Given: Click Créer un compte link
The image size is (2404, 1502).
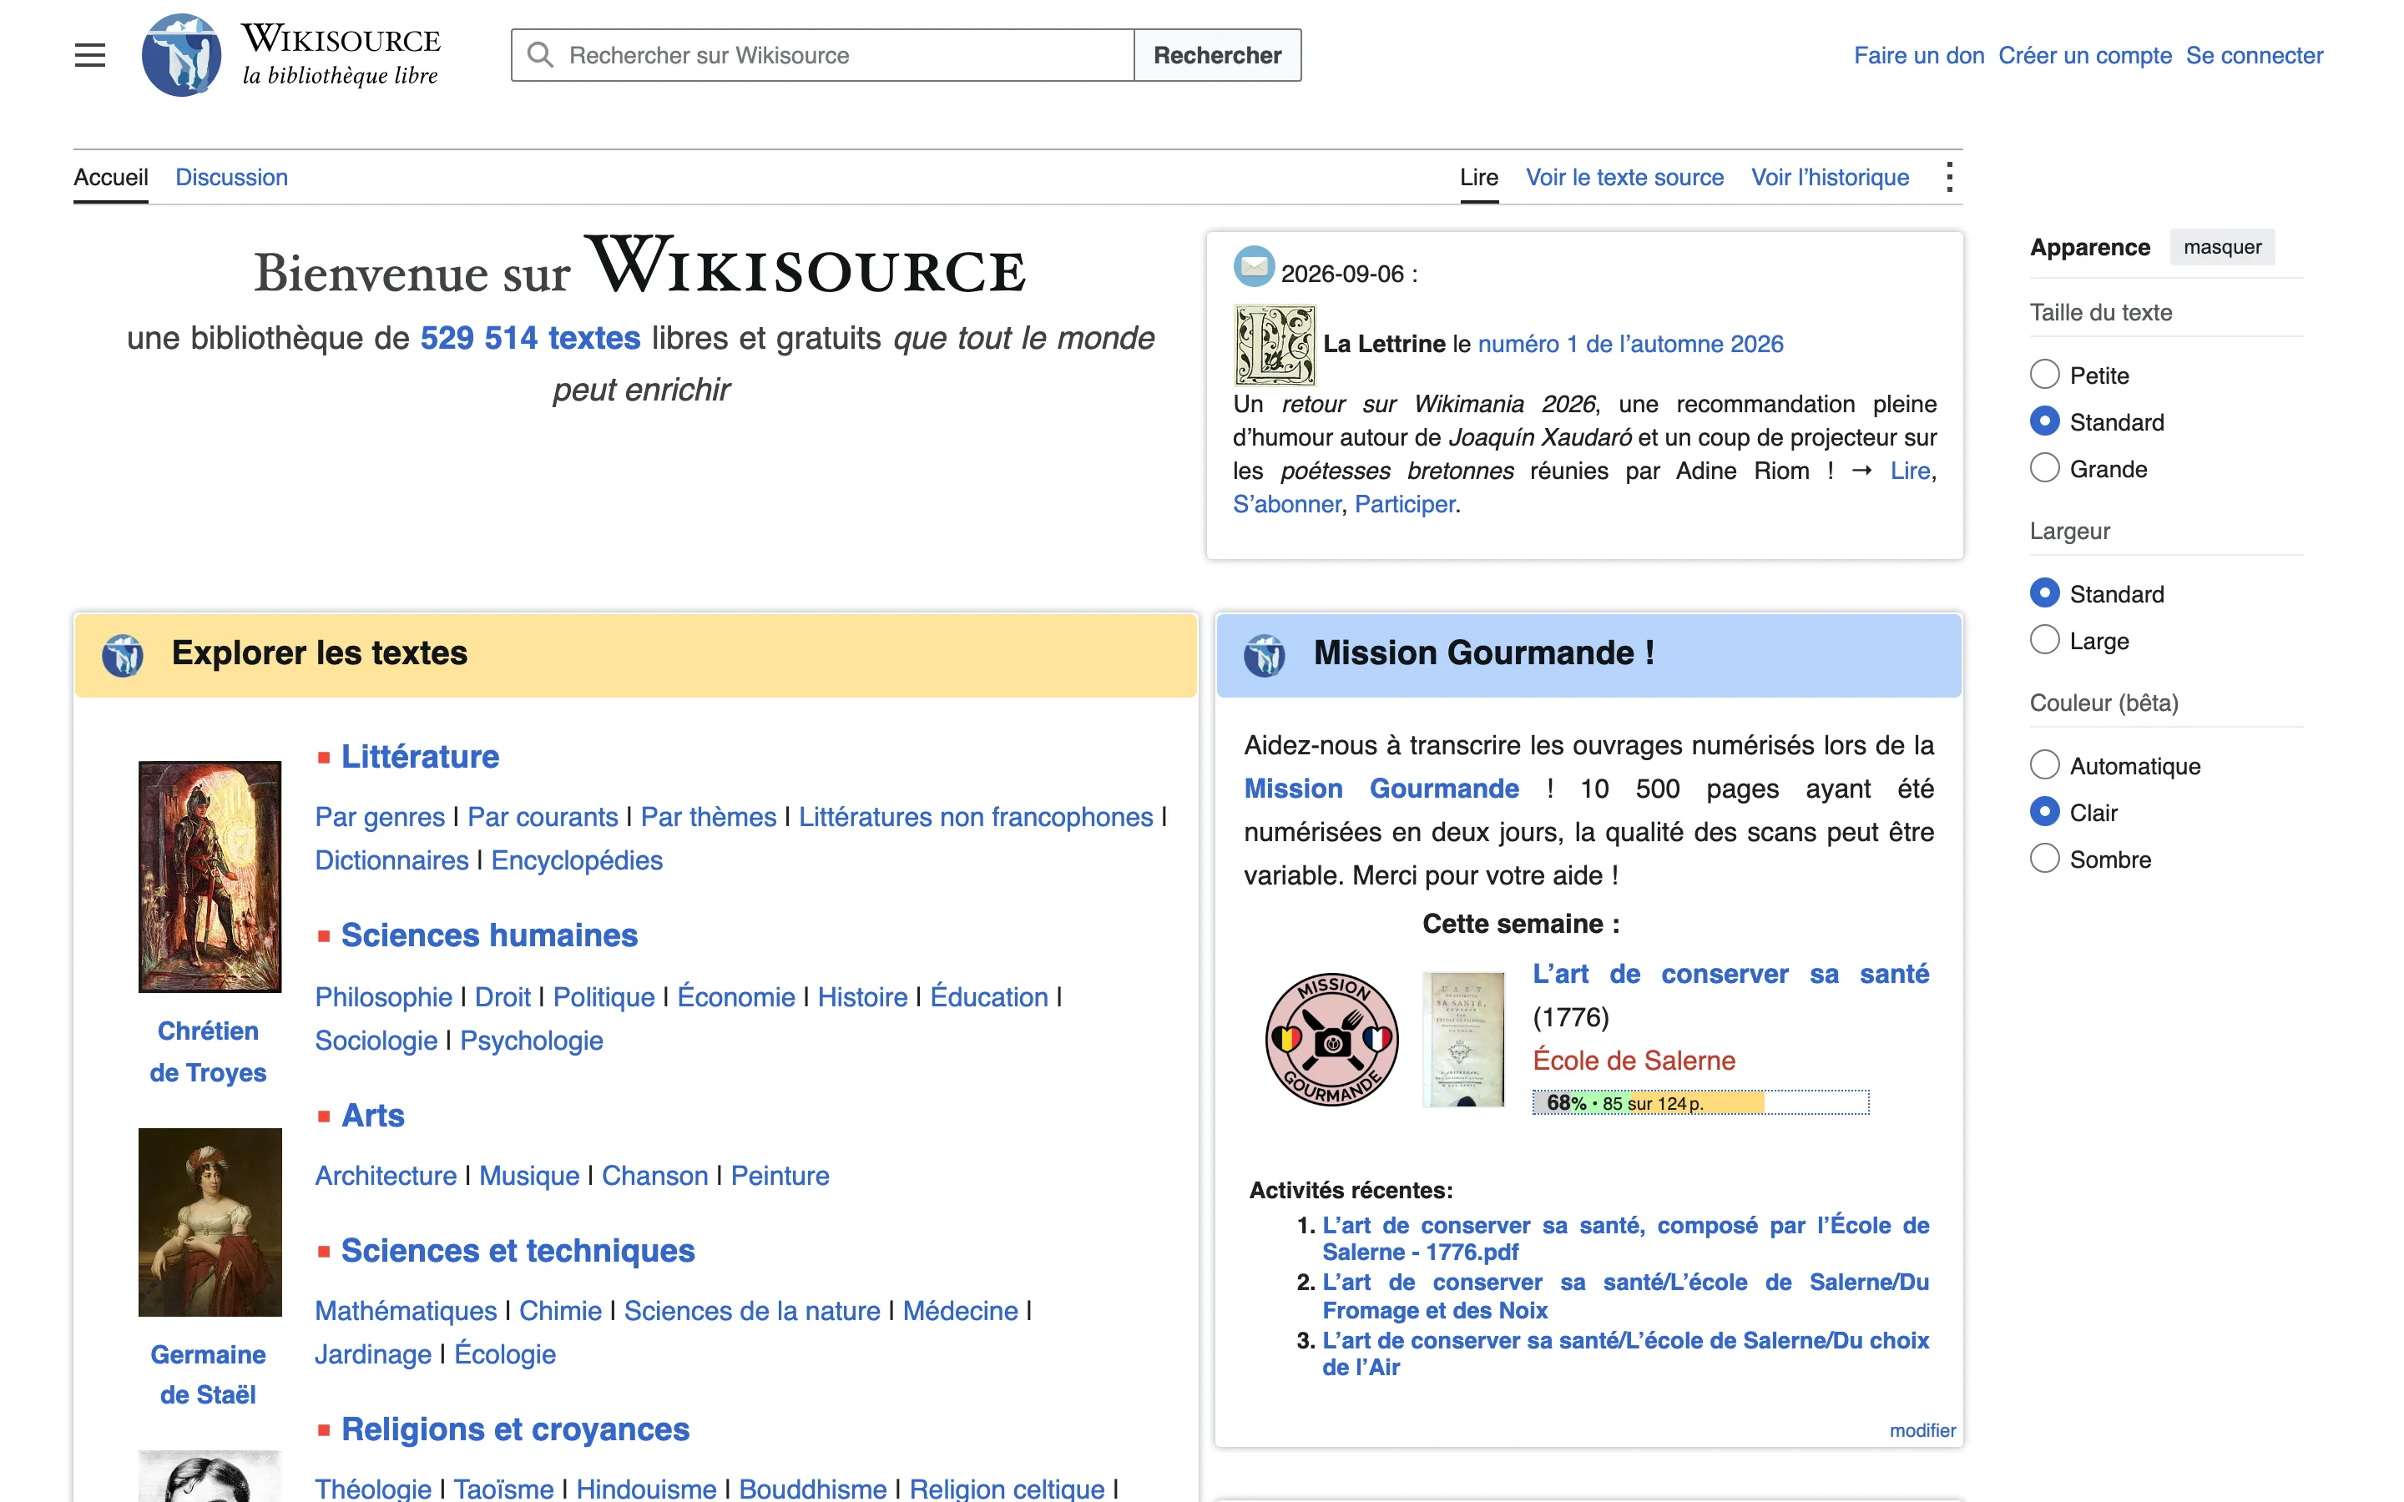Looking at the screenshot, I should click(x=2084, y=54).
